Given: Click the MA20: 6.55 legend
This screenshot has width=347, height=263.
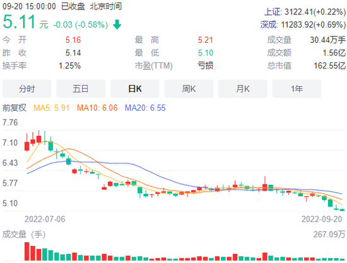Looking at the screenshot, I should [x=145, y=108].
